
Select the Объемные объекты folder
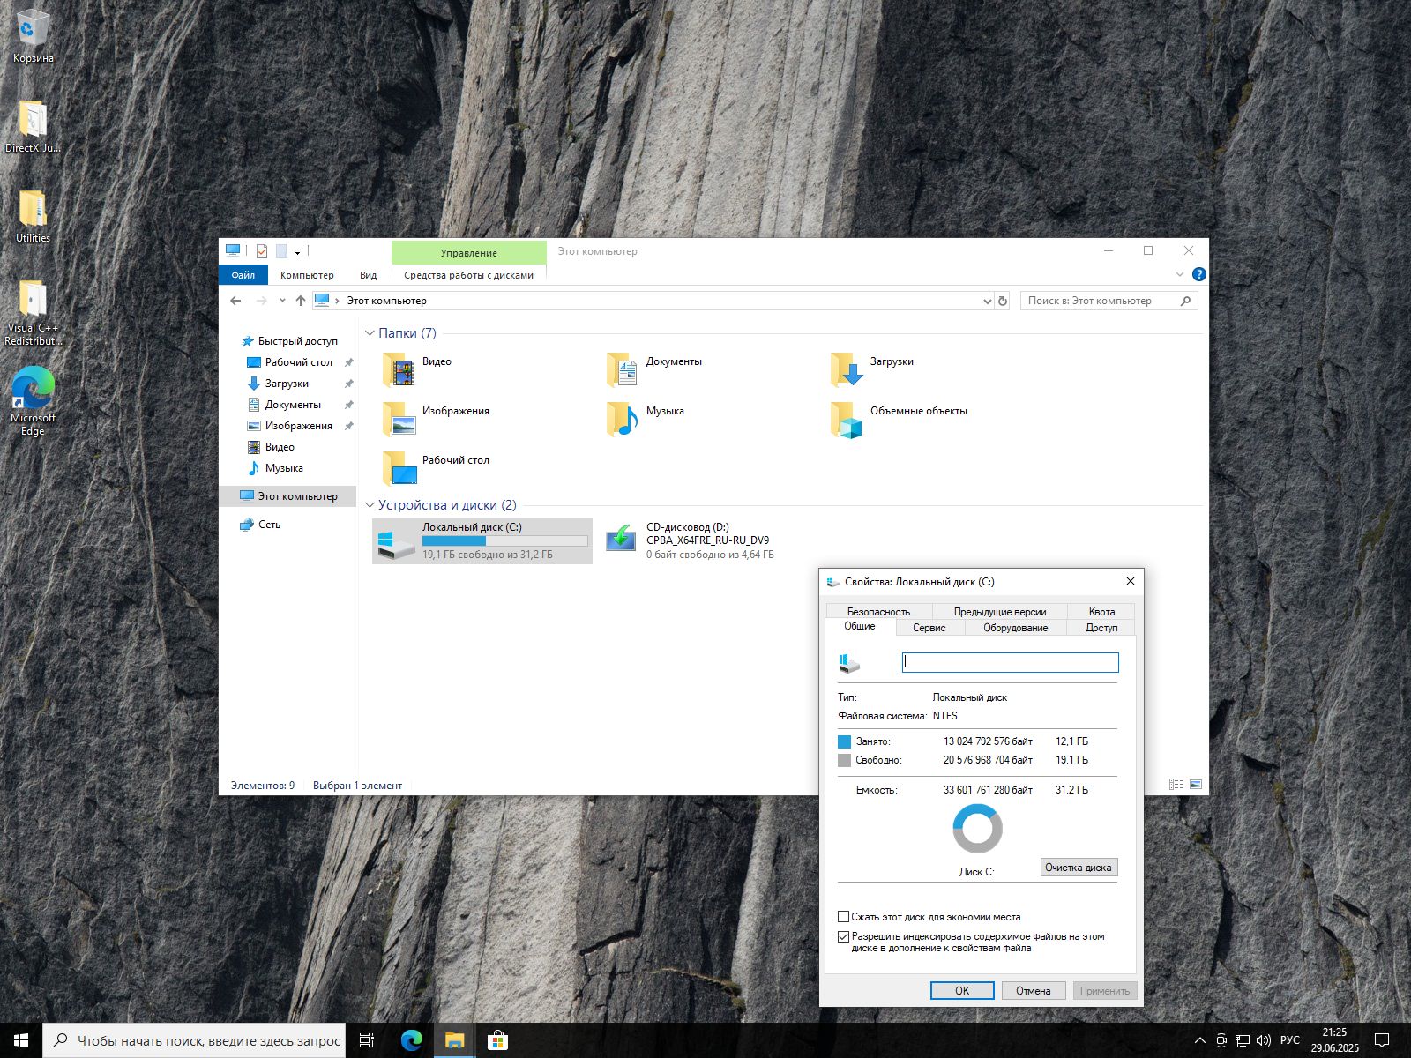coord(899,419)
